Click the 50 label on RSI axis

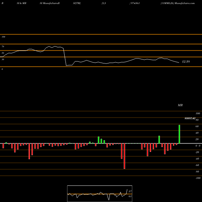click(x=3, y=53)
